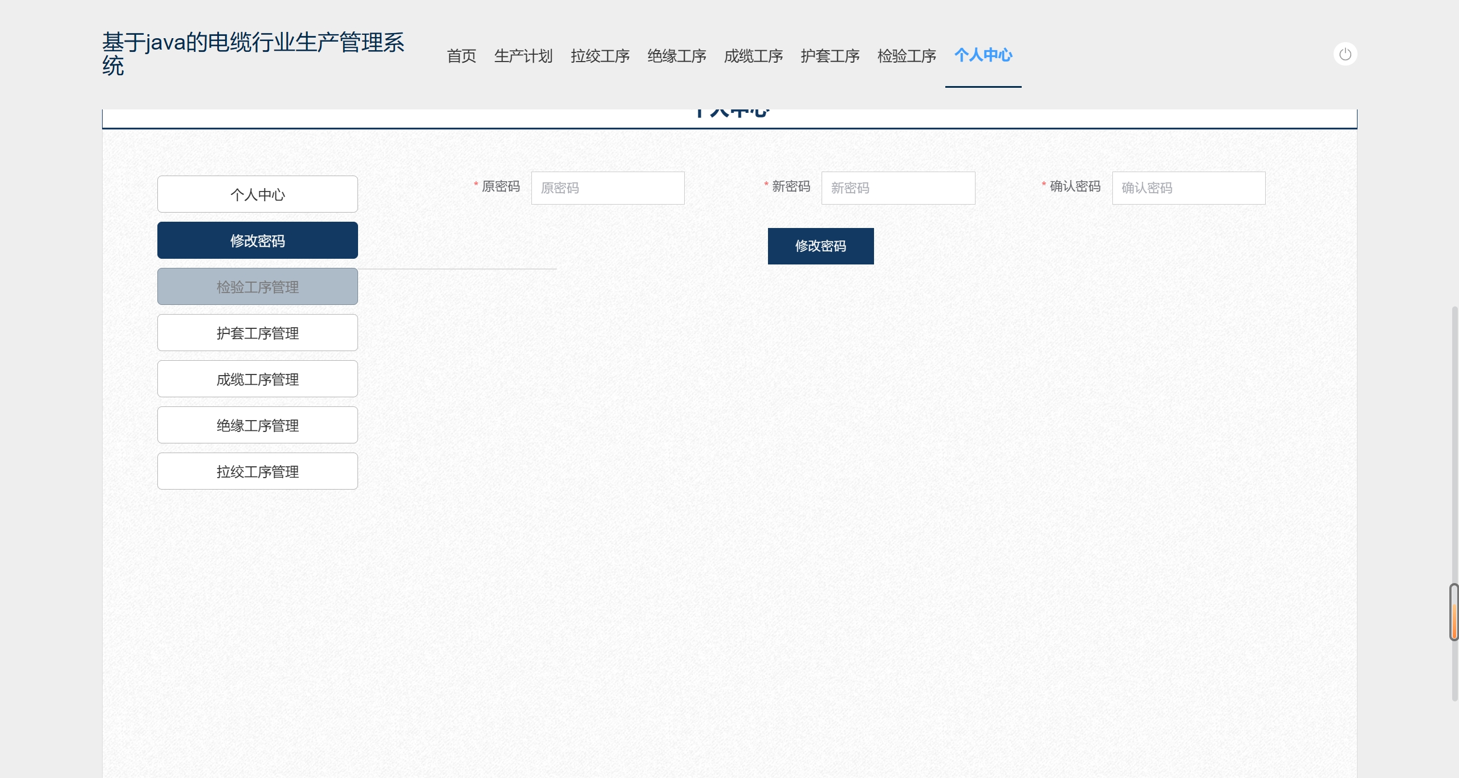Image resolution: width=1459 pixels, height=778 pixels.
Task: Click the power logout icon
Action: click(x=1345, y=54)
